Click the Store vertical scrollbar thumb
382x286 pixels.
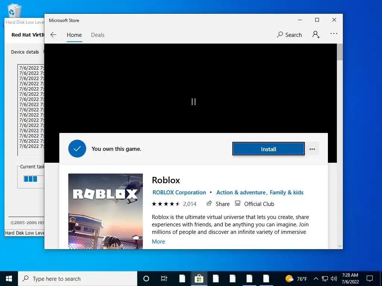click(x=340, y=52)
